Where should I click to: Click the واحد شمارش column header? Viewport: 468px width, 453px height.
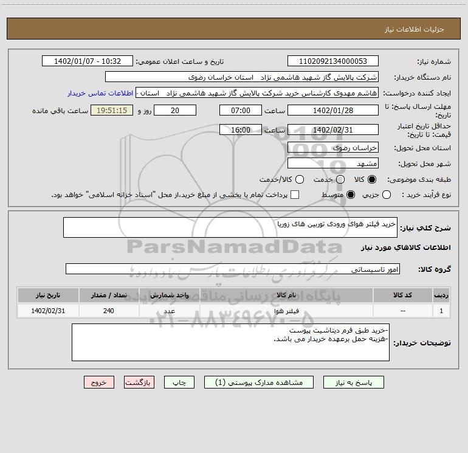(169, 296)
